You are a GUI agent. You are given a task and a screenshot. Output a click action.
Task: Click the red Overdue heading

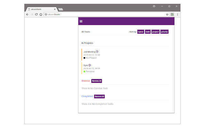pyautogui.click(x=86, y=81)
